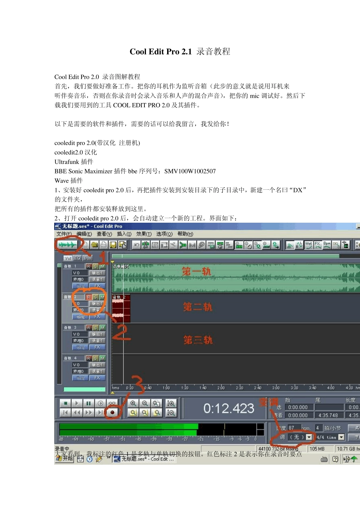Toggle the Loop play infinity button

tap(112, 403)
